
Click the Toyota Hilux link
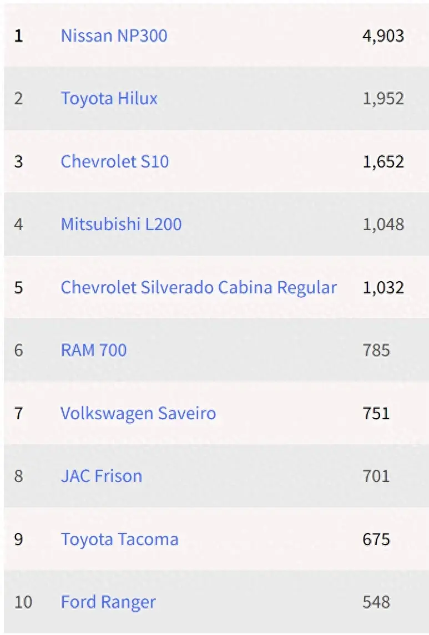click(x=109, y=99)
